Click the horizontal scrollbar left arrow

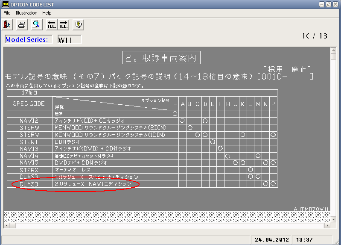[x=7, y=225]
